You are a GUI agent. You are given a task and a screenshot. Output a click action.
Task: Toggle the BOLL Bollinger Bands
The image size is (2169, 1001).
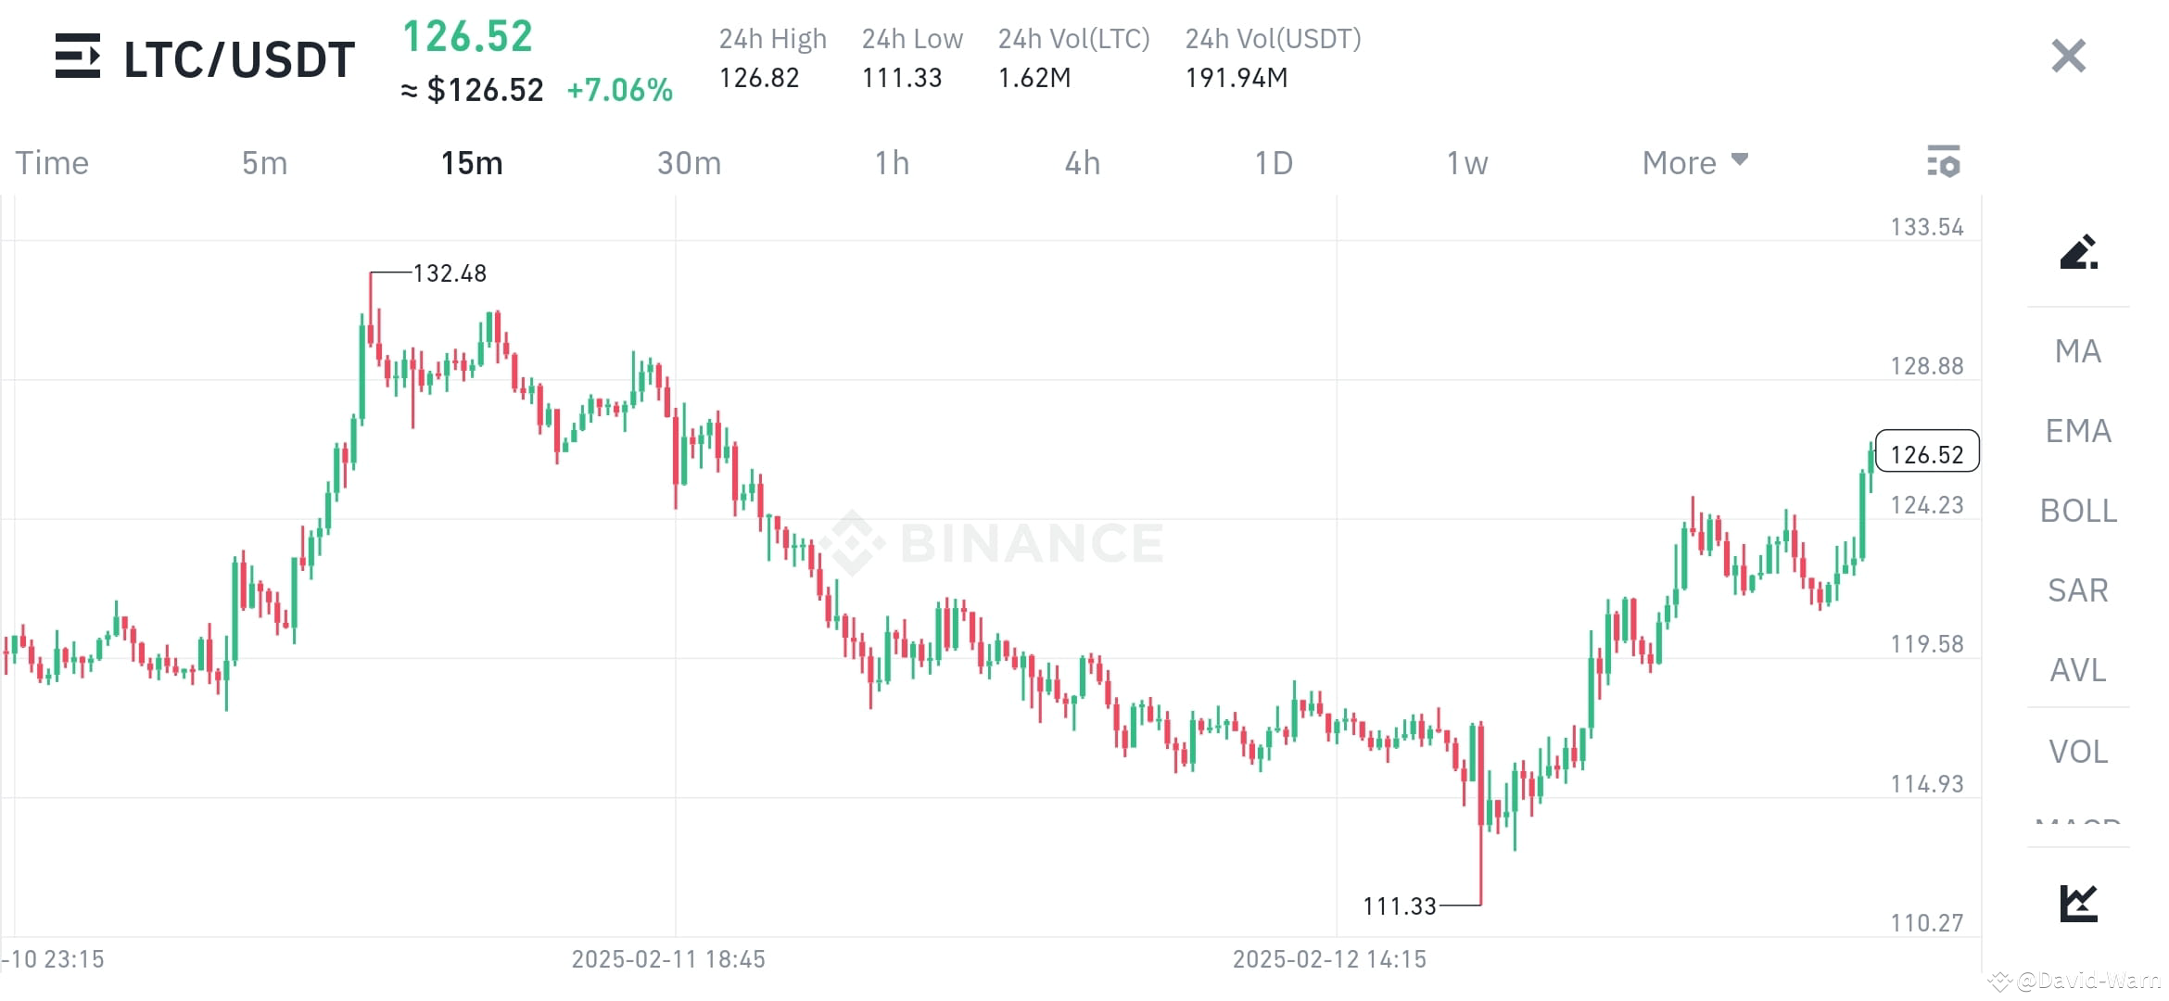pos(2076,511)
